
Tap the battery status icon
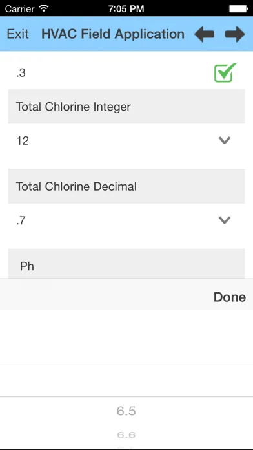239,9
